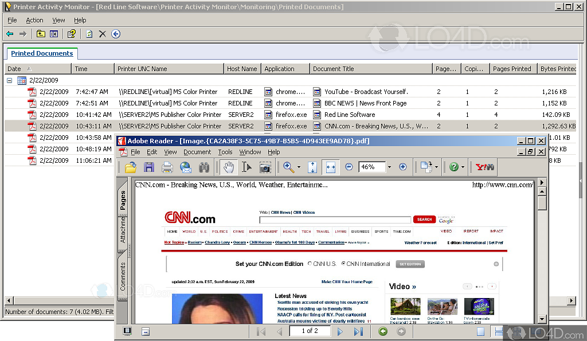Select the Hand tool in Adobe Reader
This screenshot has width=587, height=341.
pos(229,167)
